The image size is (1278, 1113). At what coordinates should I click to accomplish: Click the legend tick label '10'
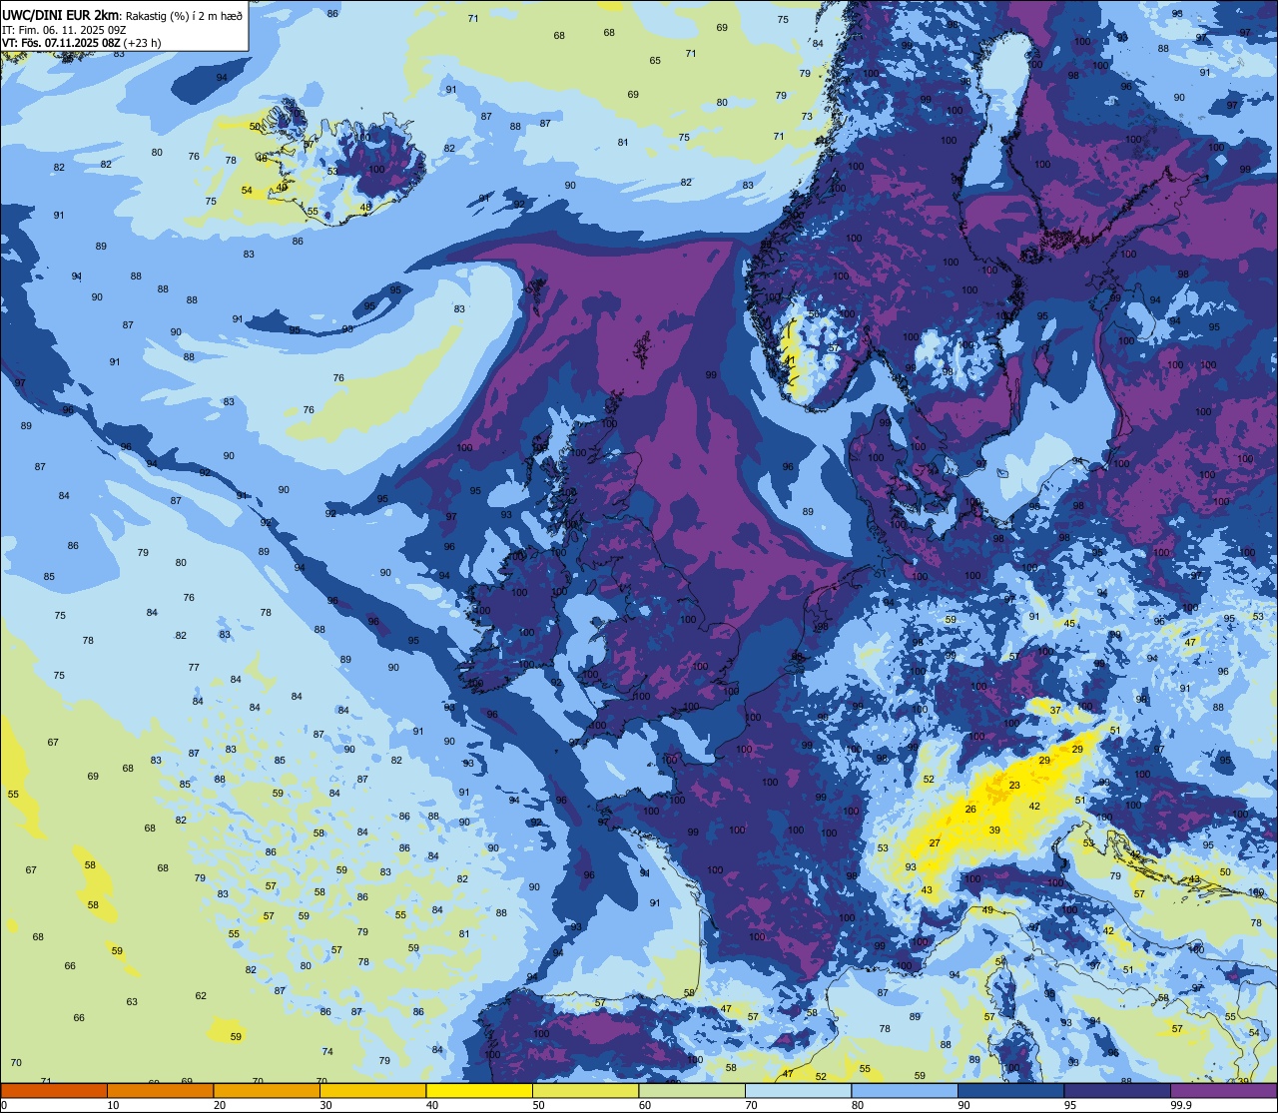[x=113, y=1105]
